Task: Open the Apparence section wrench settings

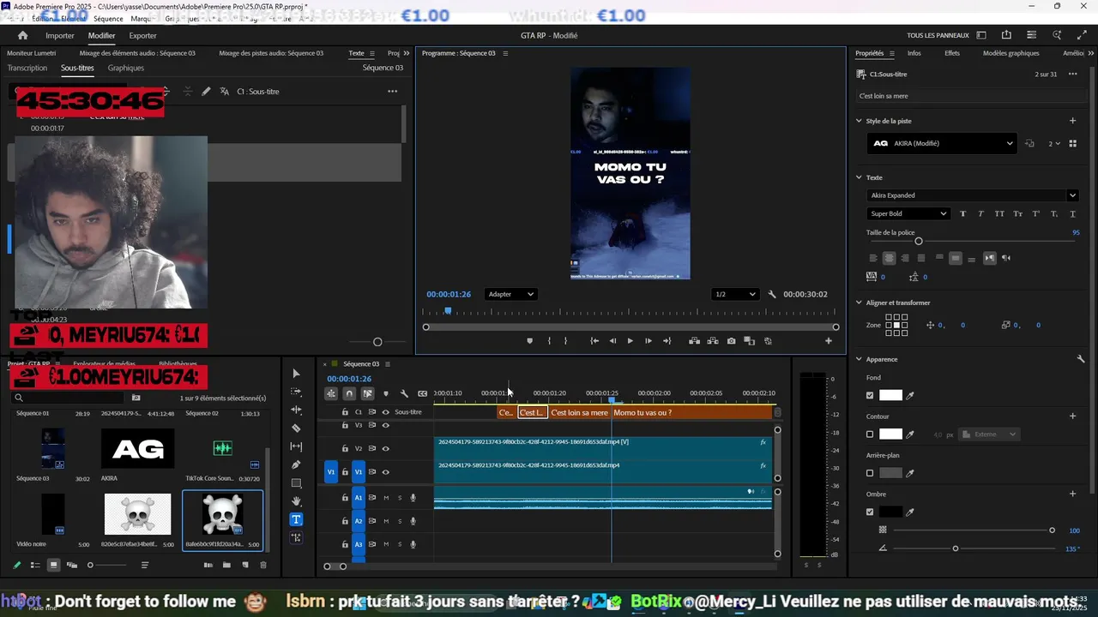Action: point(1081,359)
